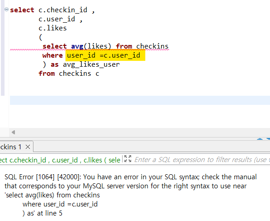Click the yellow highlighted user_id =c.user_id text
Image resolution: width=270 pixels, height=221 pixels.
(x=105, y=55)
